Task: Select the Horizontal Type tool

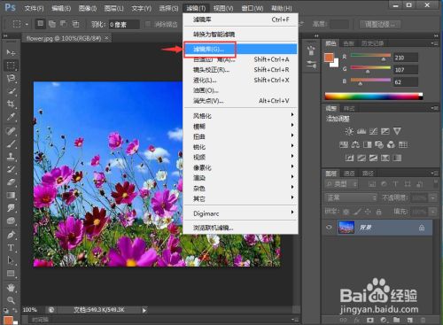Action: tap(11, 248)
